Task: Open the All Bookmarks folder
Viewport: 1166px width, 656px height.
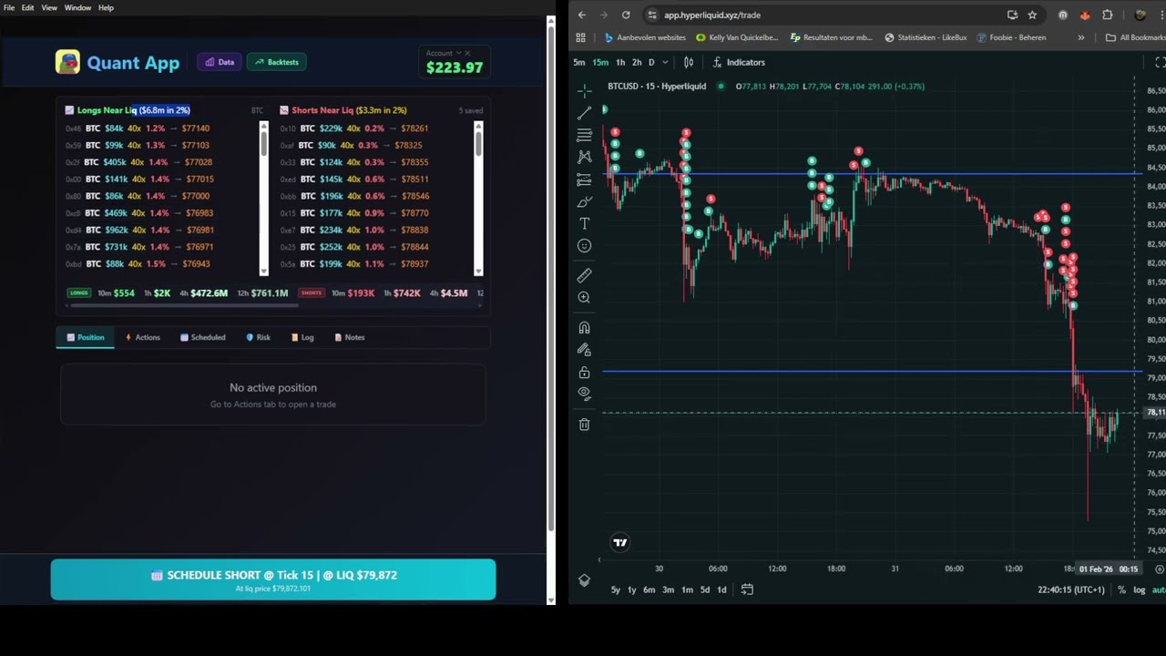Action: point(1135,37)
